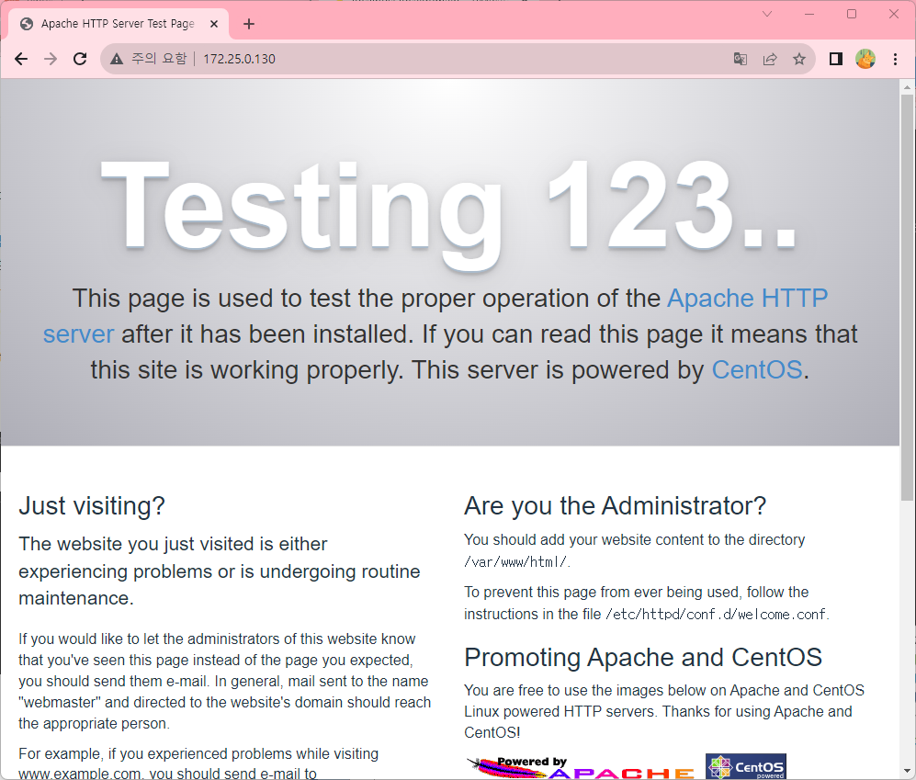This screenshot has height=780, width=916.
Task: Click the translate page icon
Action: coord(741,59)
